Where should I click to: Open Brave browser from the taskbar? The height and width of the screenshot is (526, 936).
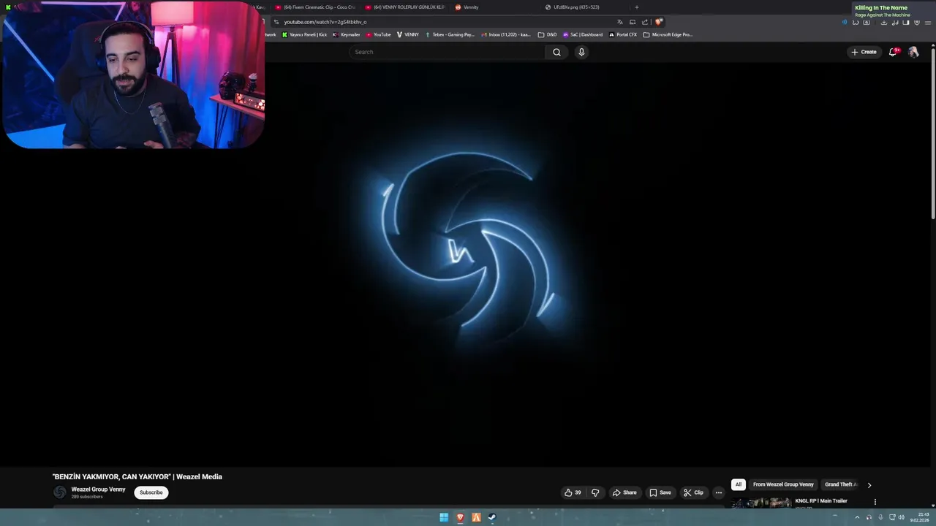point(460,517)
